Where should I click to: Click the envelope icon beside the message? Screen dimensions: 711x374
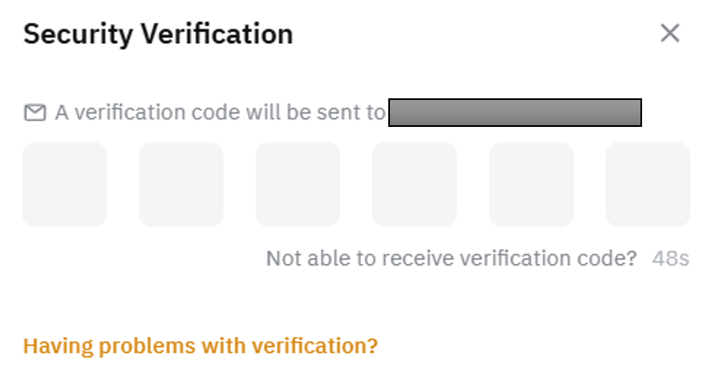[x=34, y=113]
